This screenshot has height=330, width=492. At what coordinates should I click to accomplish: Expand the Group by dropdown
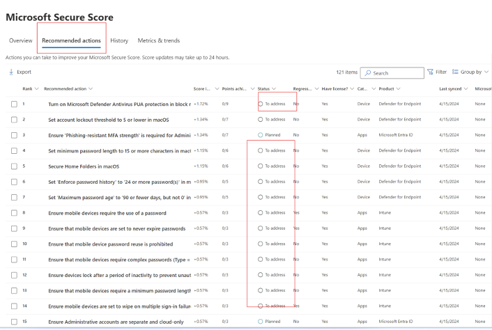(486, 72)
